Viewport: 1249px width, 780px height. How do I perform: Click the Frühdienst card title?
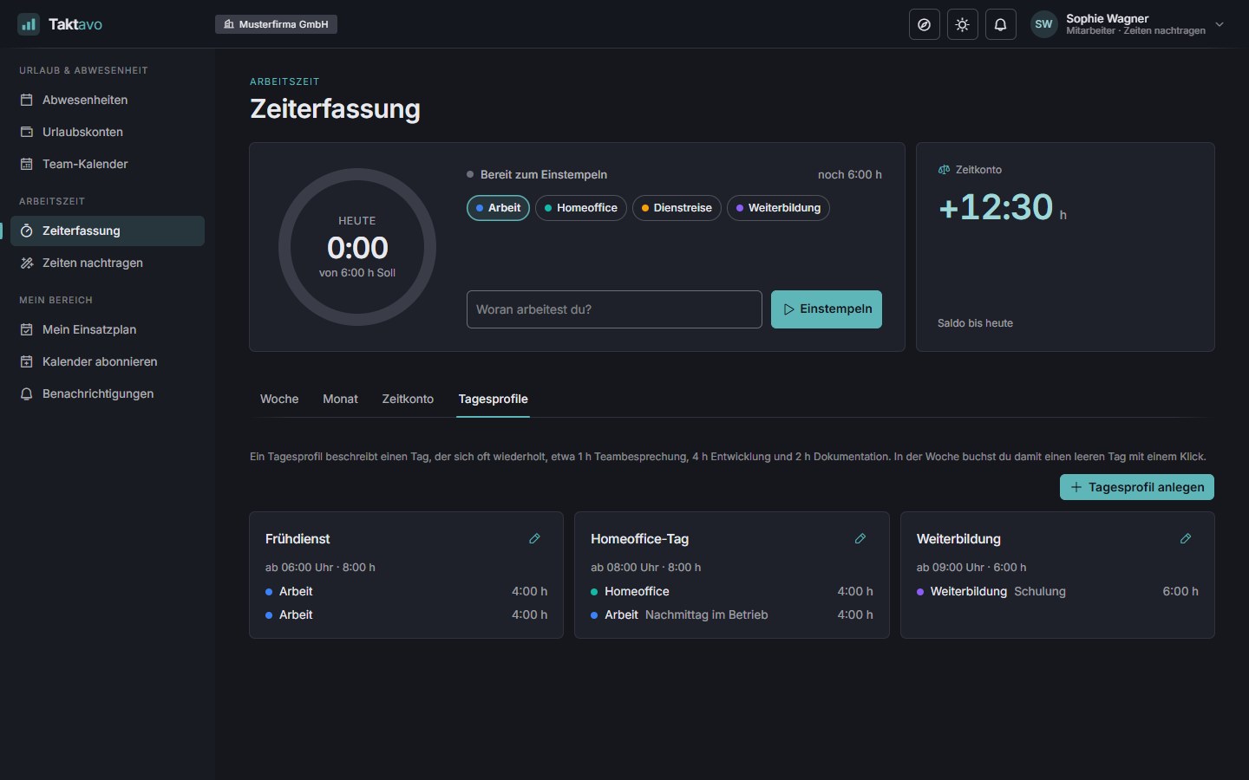[x=298, y=539]
